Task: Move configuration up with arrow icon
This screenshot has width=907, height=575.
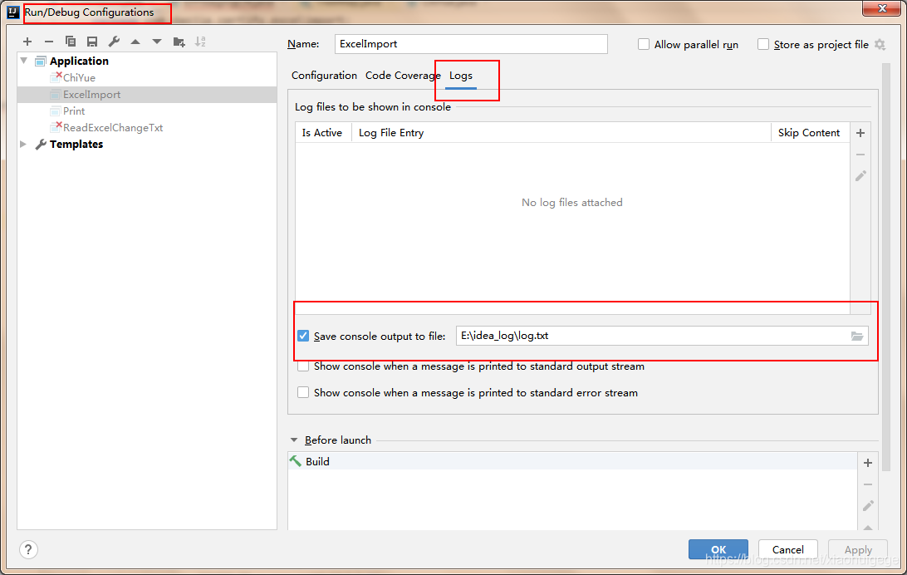Action: pos(135,42)
